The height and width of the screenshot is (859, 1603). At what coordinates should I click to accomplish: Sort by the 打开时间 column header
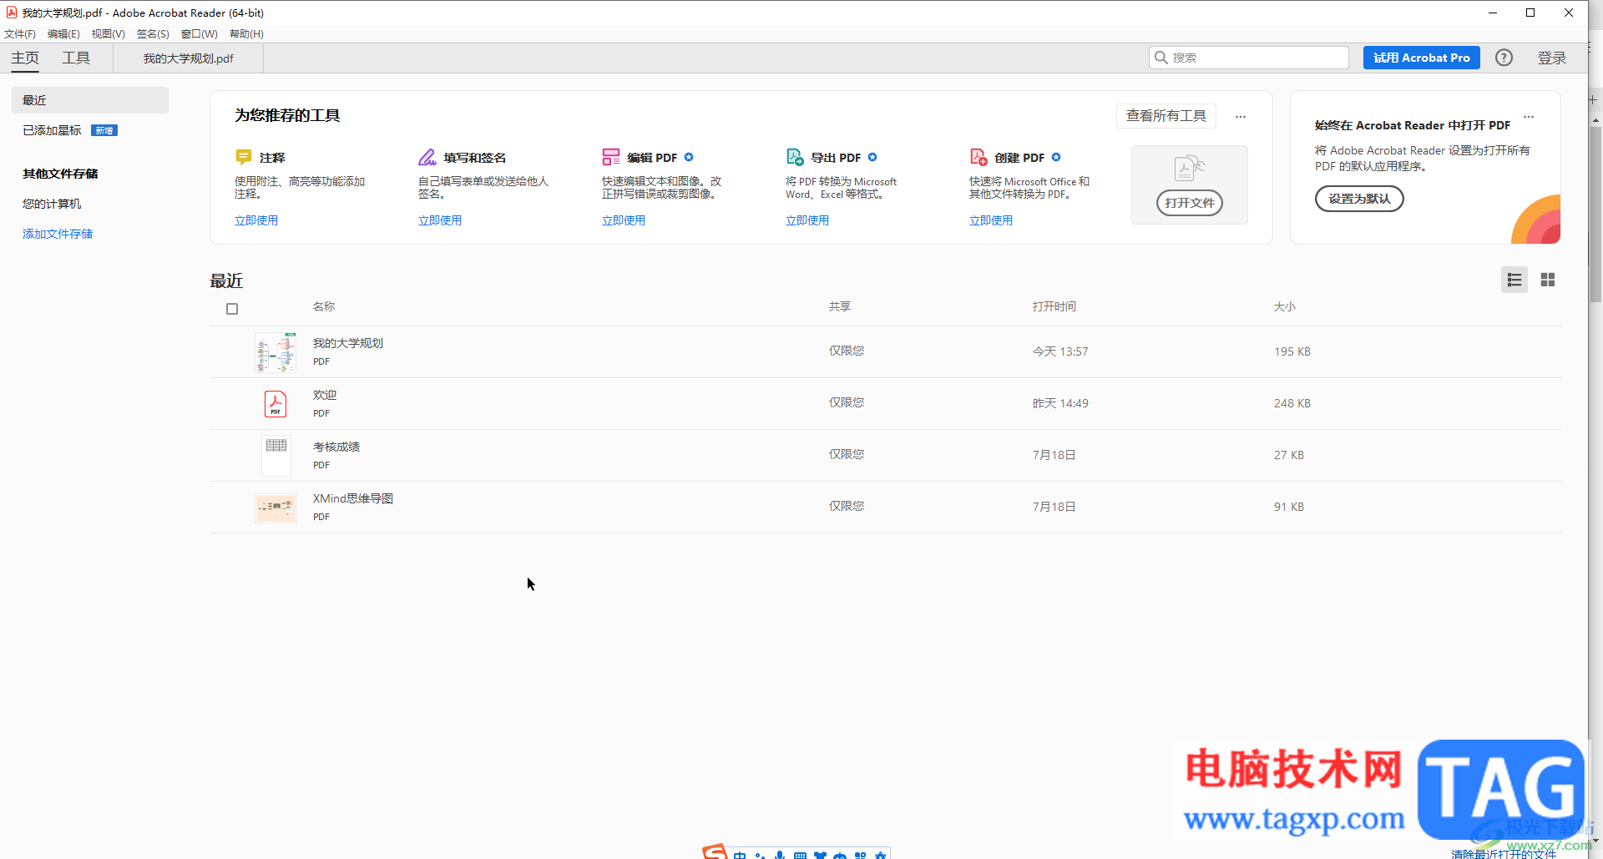pyautogui.click(x=1054, y=306)
